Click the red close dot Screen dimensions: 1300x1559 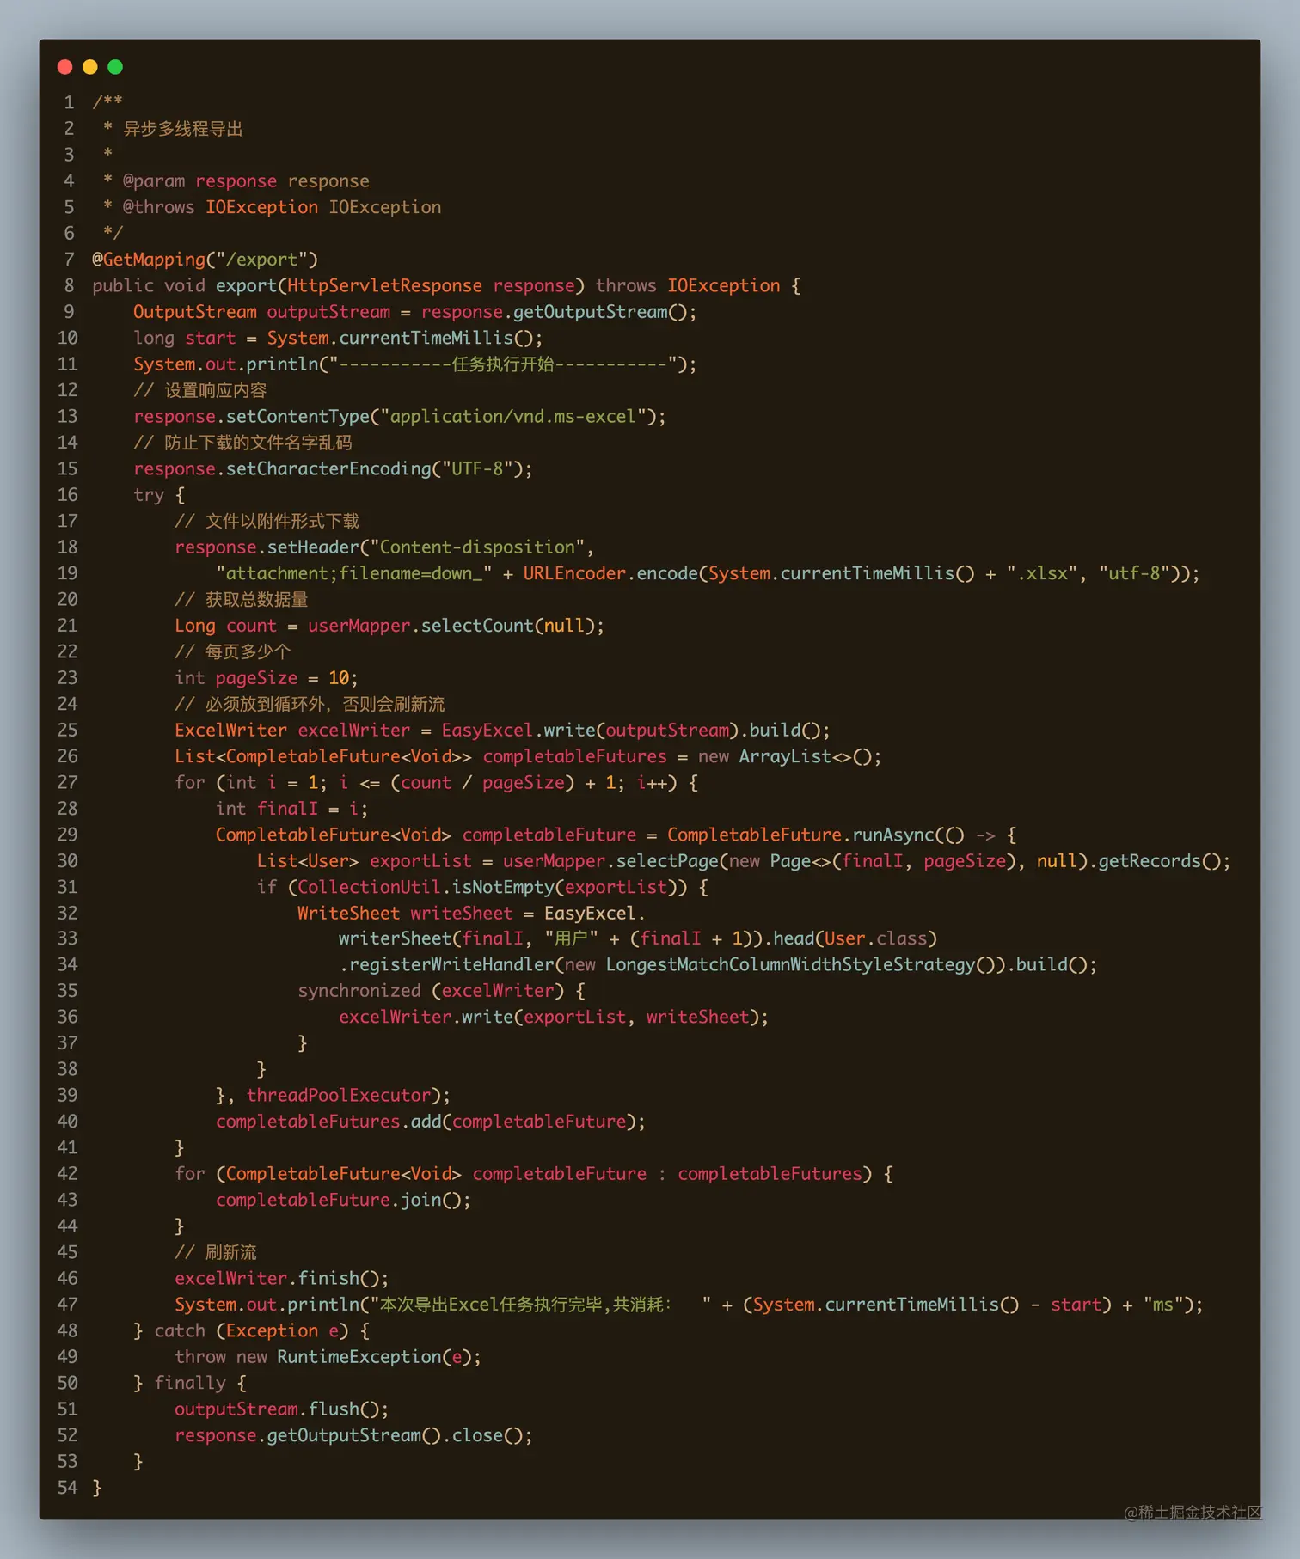tap(64, 67)
